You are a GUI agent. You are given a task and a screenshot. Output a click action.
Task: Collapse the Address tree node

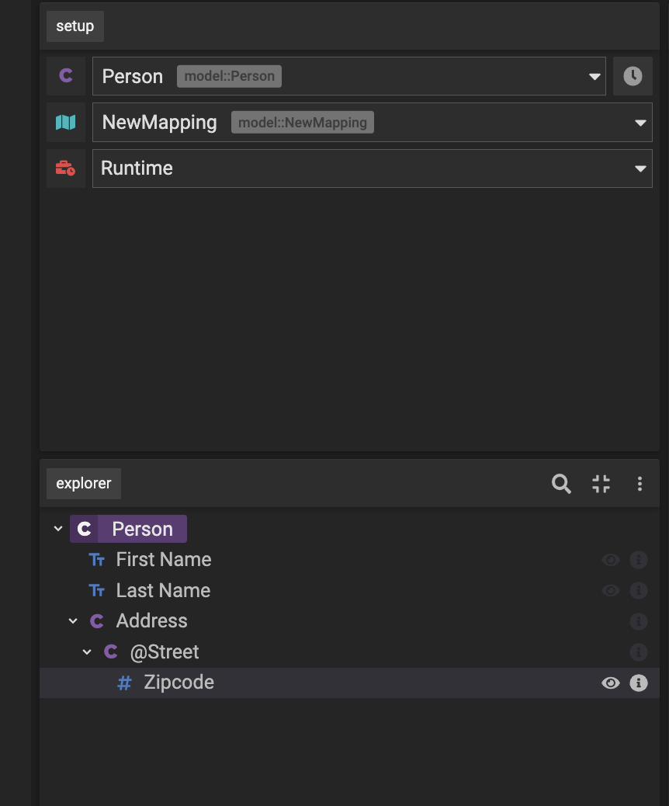coord(73,621)
